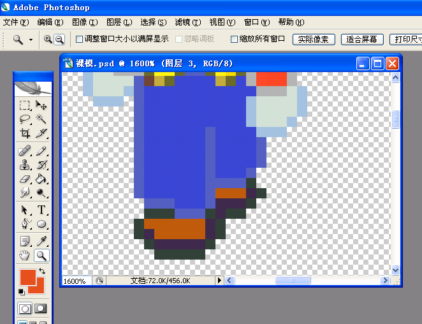
Task: Select the Magic Wand tool
Action: 41,119
